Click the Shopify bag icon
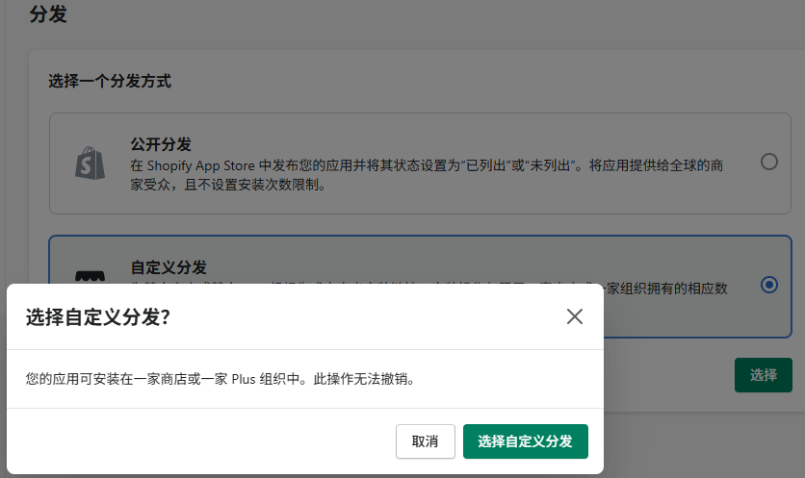 pos(90,162)
